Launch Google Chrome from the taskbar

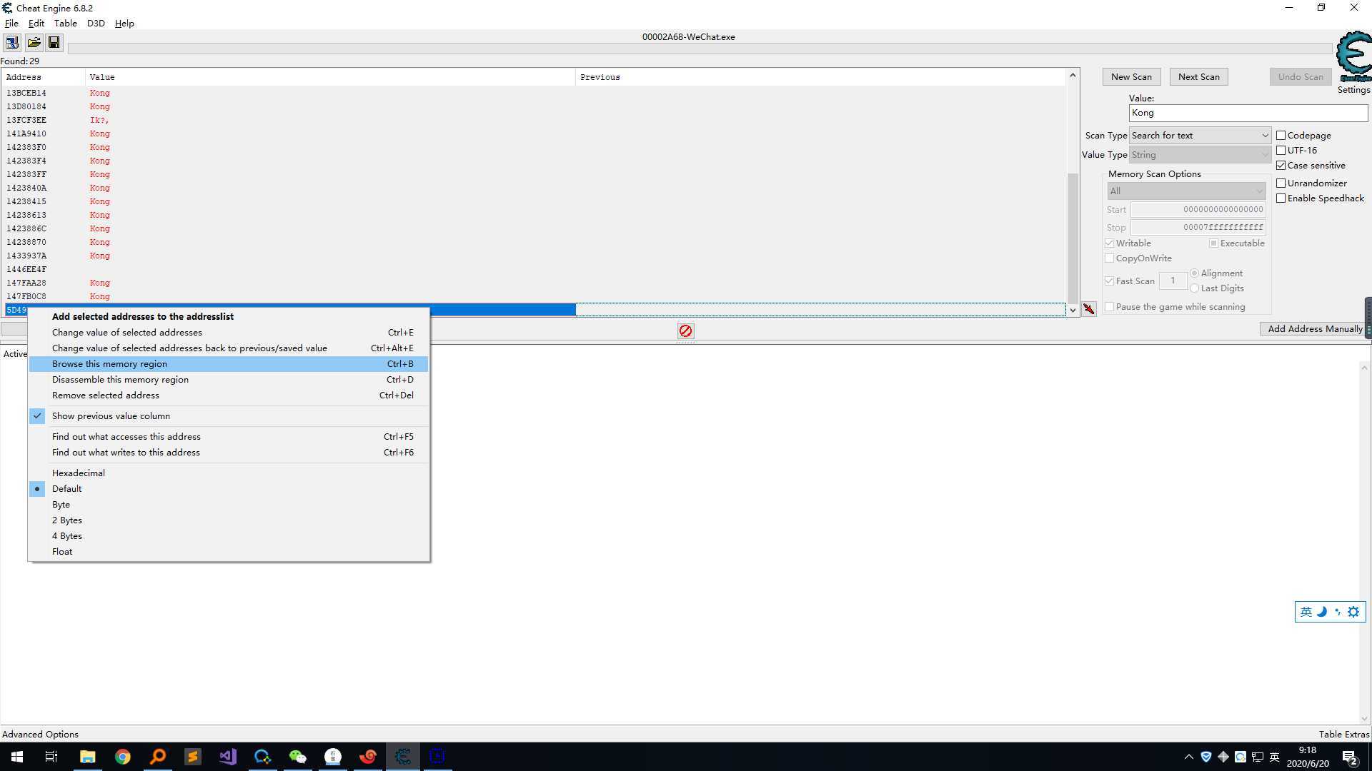pyautogui.click(x=122, y=757)
